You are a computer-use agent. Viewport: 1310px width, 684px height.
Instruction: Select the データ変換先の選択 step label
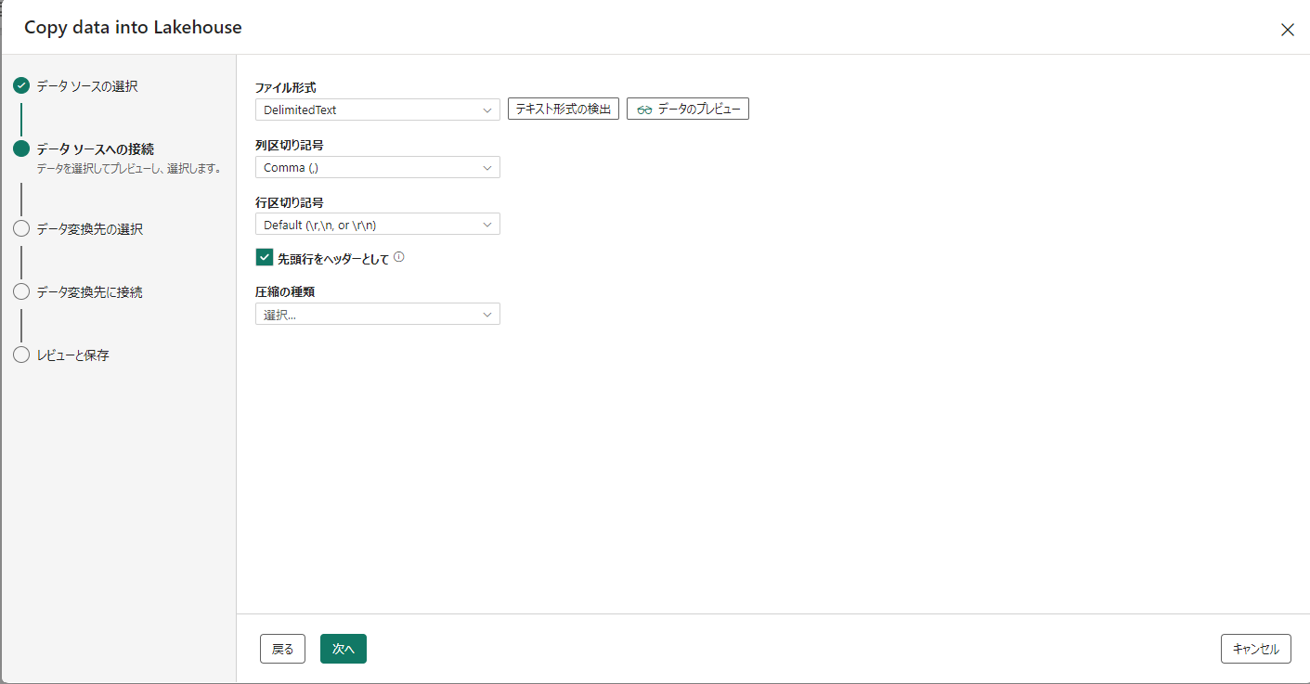(90, 228)
